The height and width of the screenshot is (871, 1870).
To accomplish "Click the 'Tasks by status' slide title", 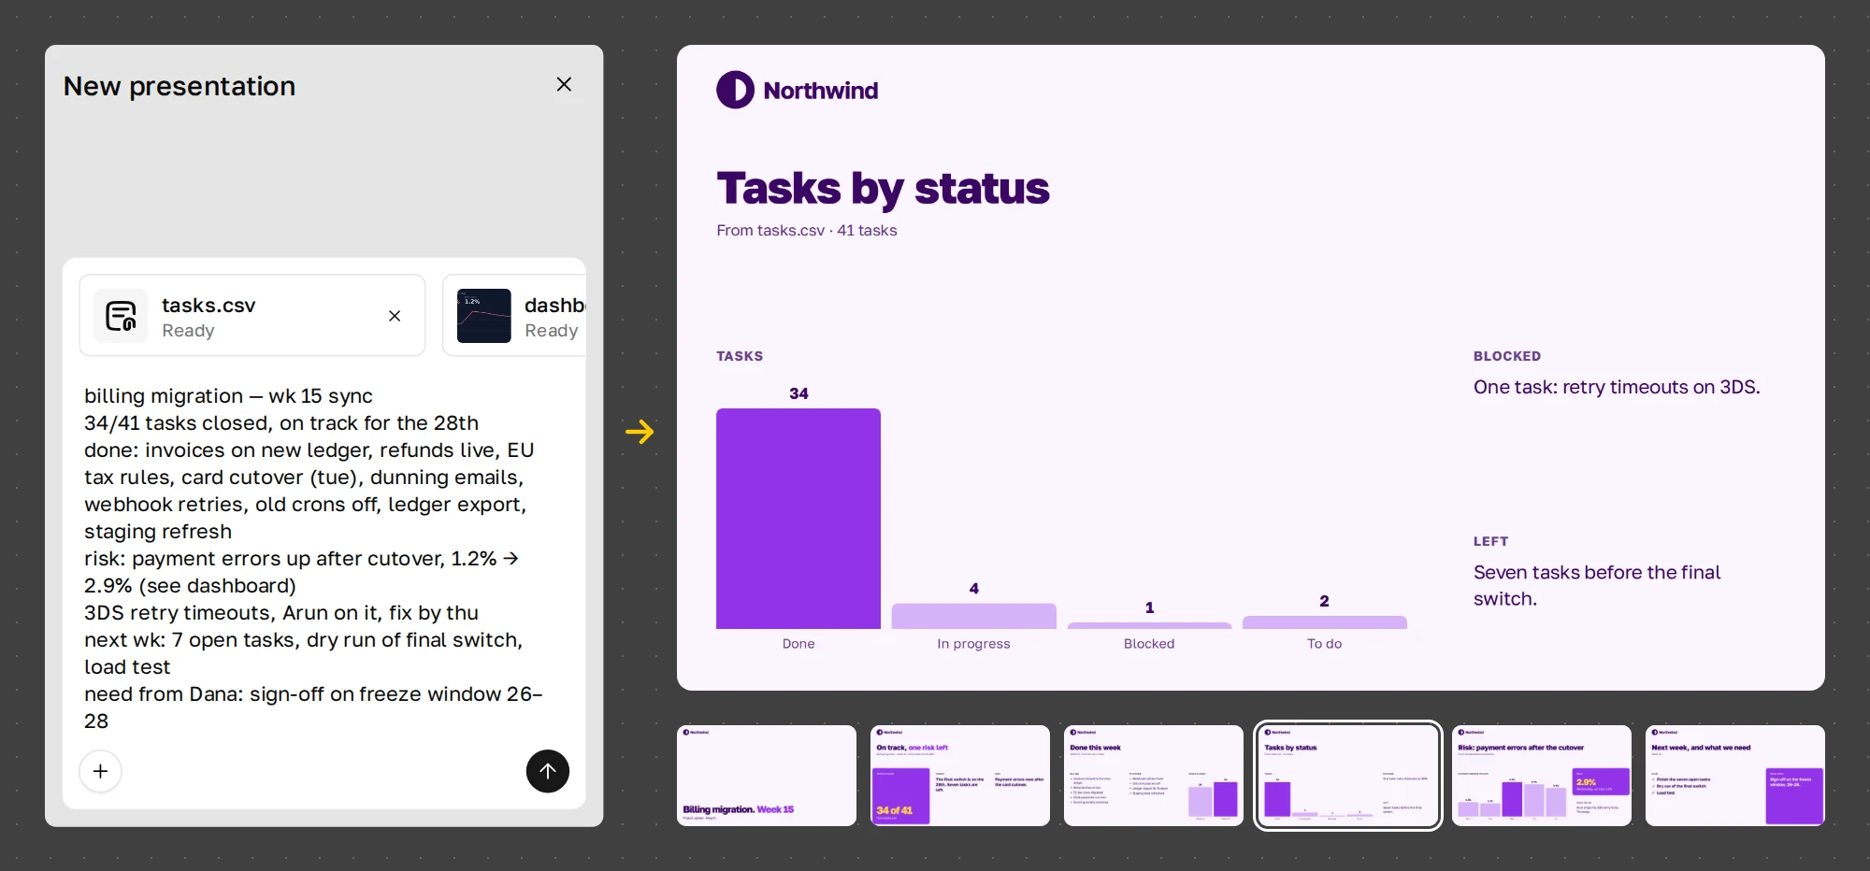I will tap(883, 189).
